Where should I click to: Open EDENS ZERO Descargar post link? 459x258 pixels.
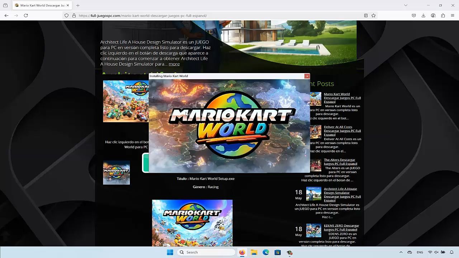pyautogui.click(x=341, y=228)
